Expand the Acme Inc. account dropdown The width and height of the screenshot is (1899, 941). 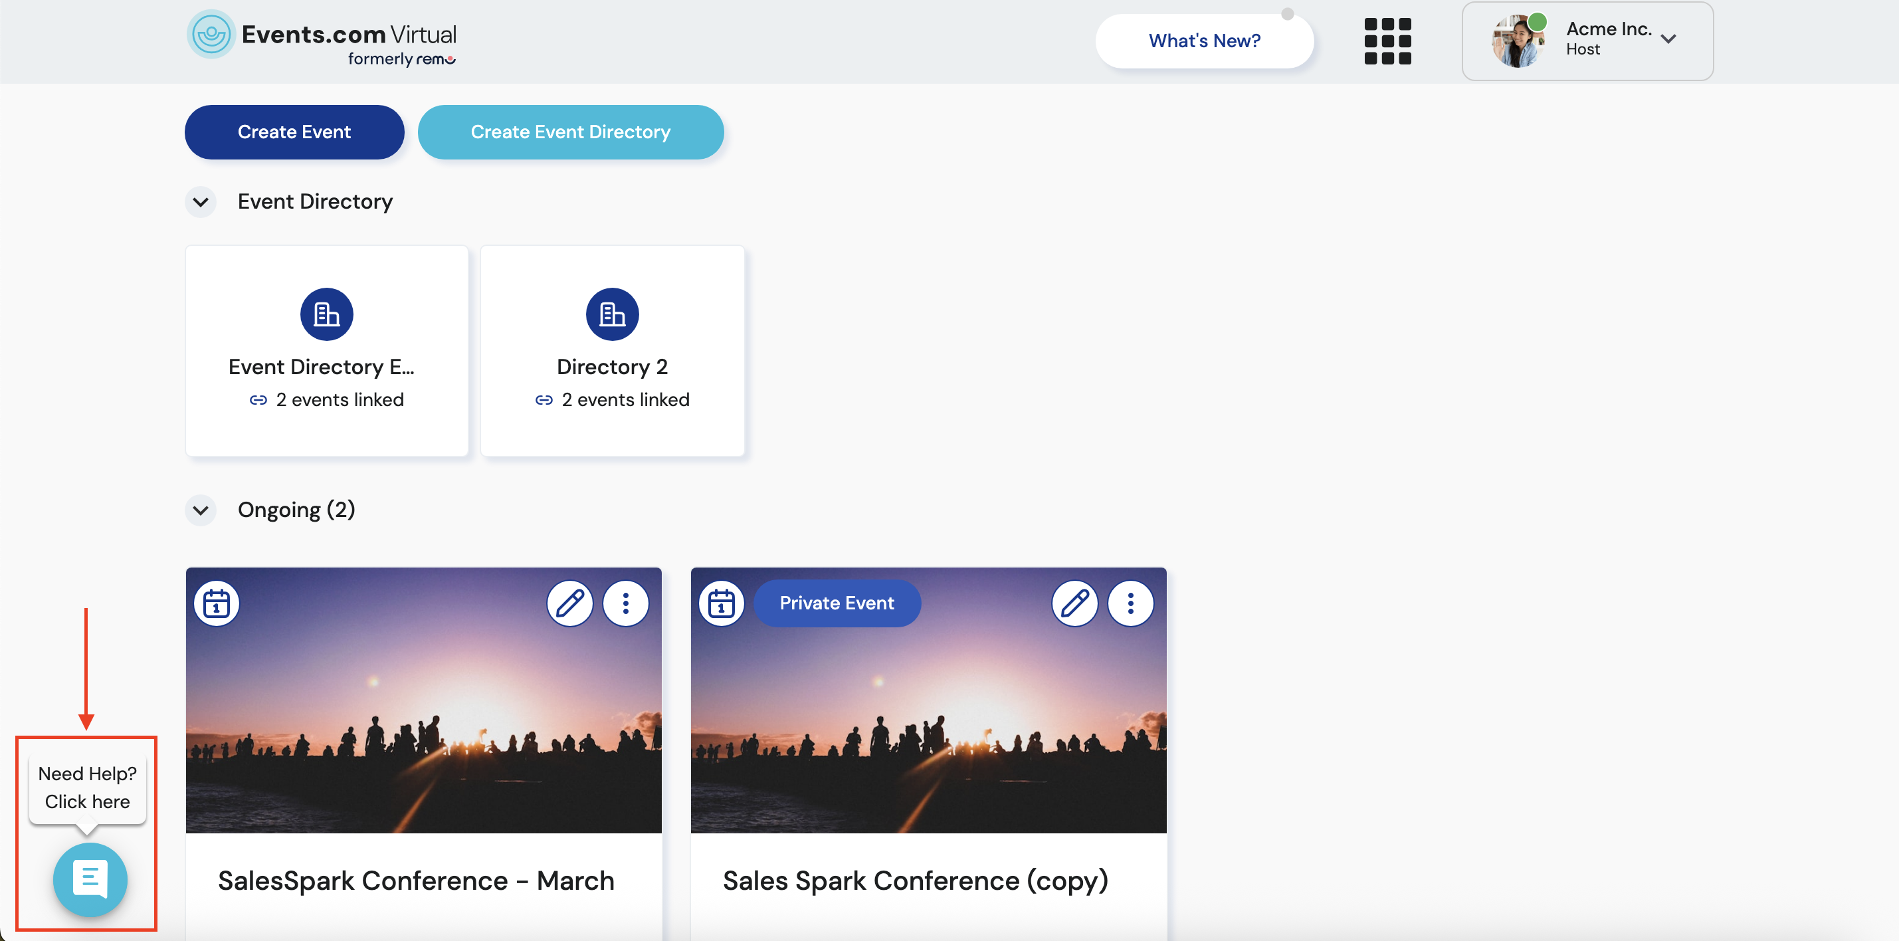click(x=1668, y=39)
